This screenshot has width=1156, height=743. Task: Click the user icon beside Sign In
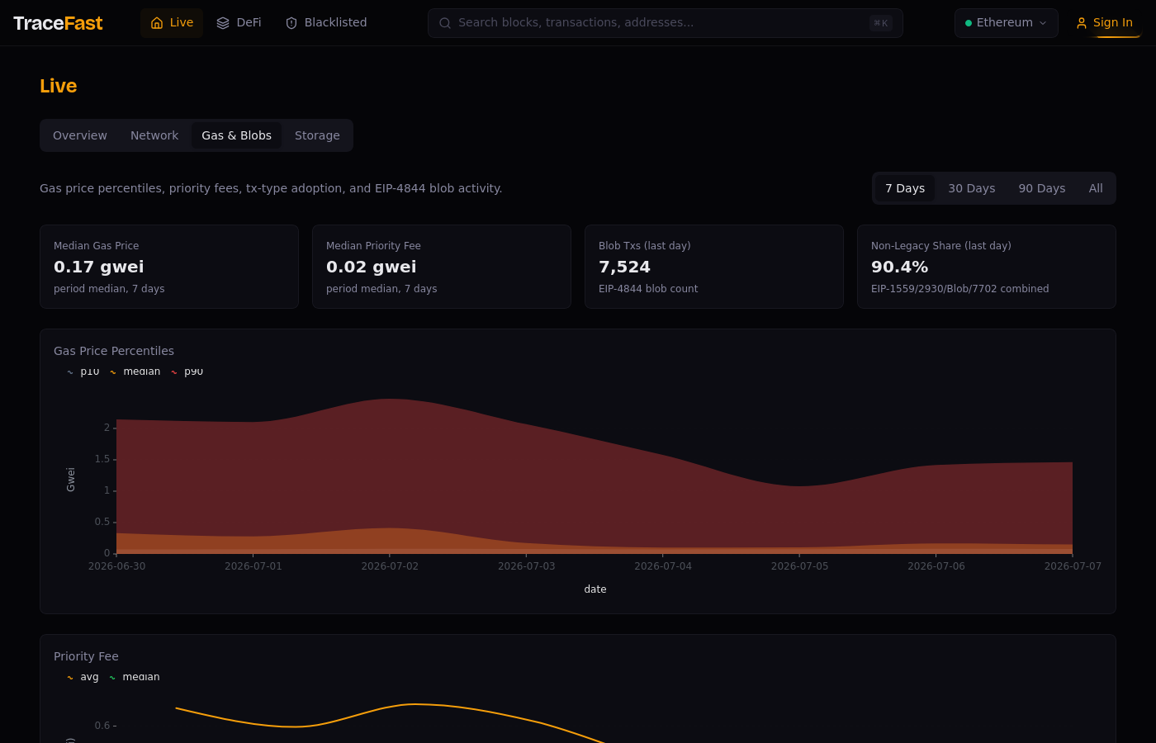tap(1082, 23)
